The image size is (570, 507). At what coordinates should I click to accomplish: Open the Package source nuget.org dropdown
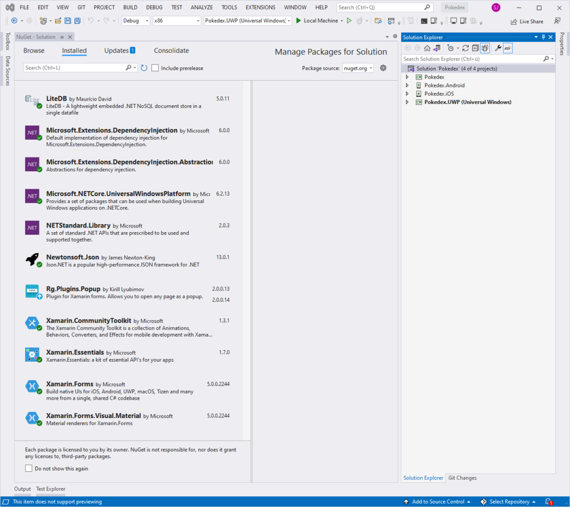point(358,68)
